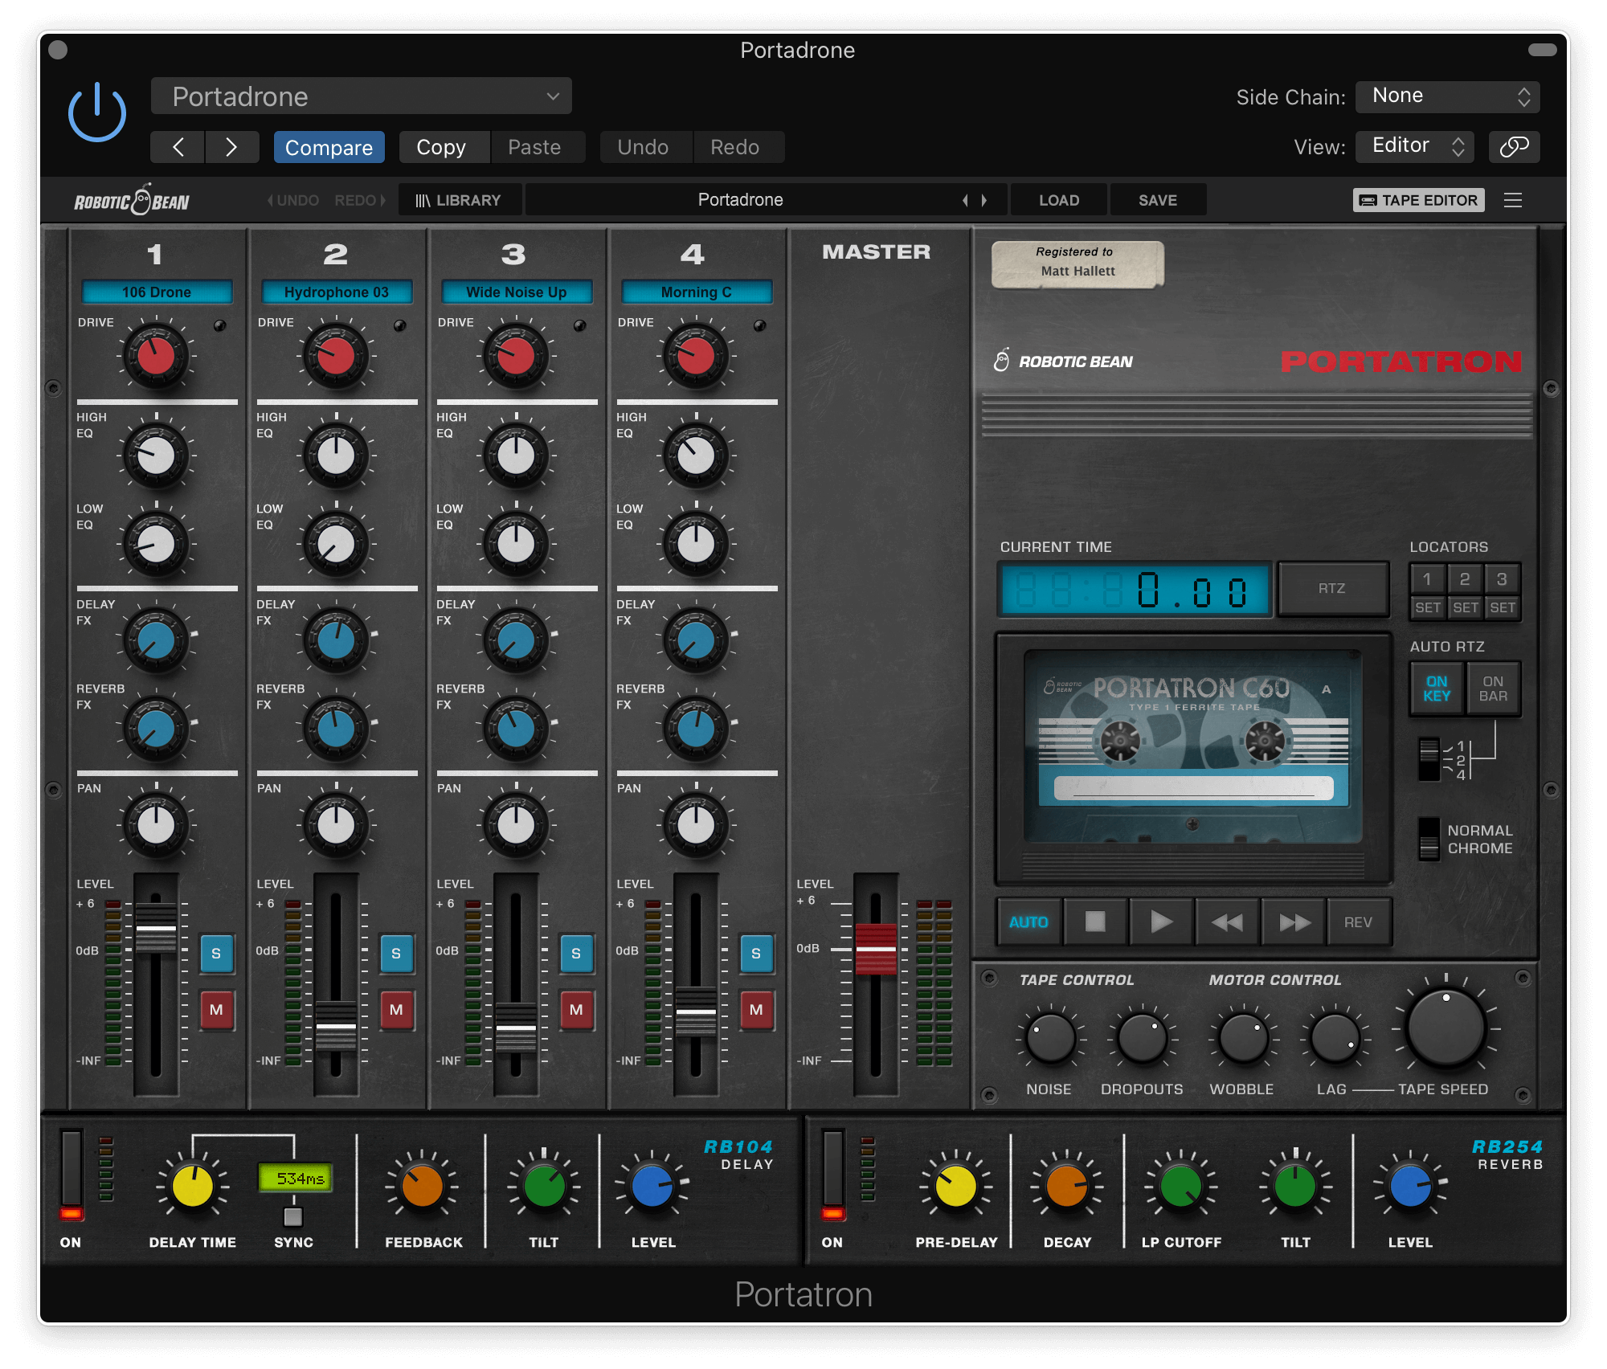The width and height of the screenshot is (1607, 1369).
Task: Solo channel 1
Action: click(216, 954)
